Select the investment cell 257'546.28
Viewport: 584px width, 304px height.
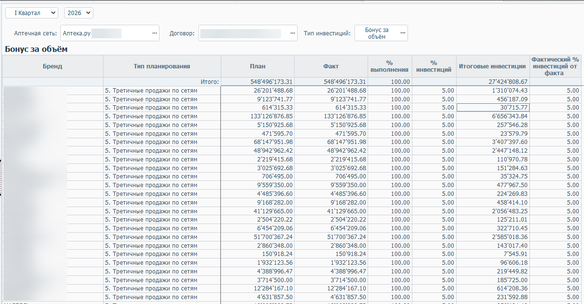coord(493,125)
